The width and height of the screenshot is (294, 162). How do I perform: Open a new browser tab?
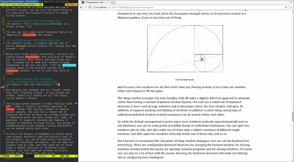tap(113, 3)
